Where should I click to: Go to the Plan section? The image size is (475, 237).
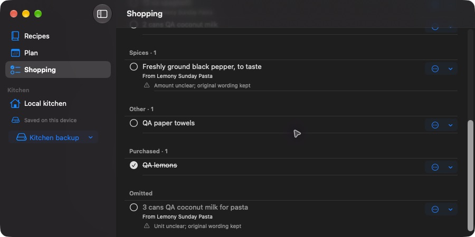pos(58,53)
